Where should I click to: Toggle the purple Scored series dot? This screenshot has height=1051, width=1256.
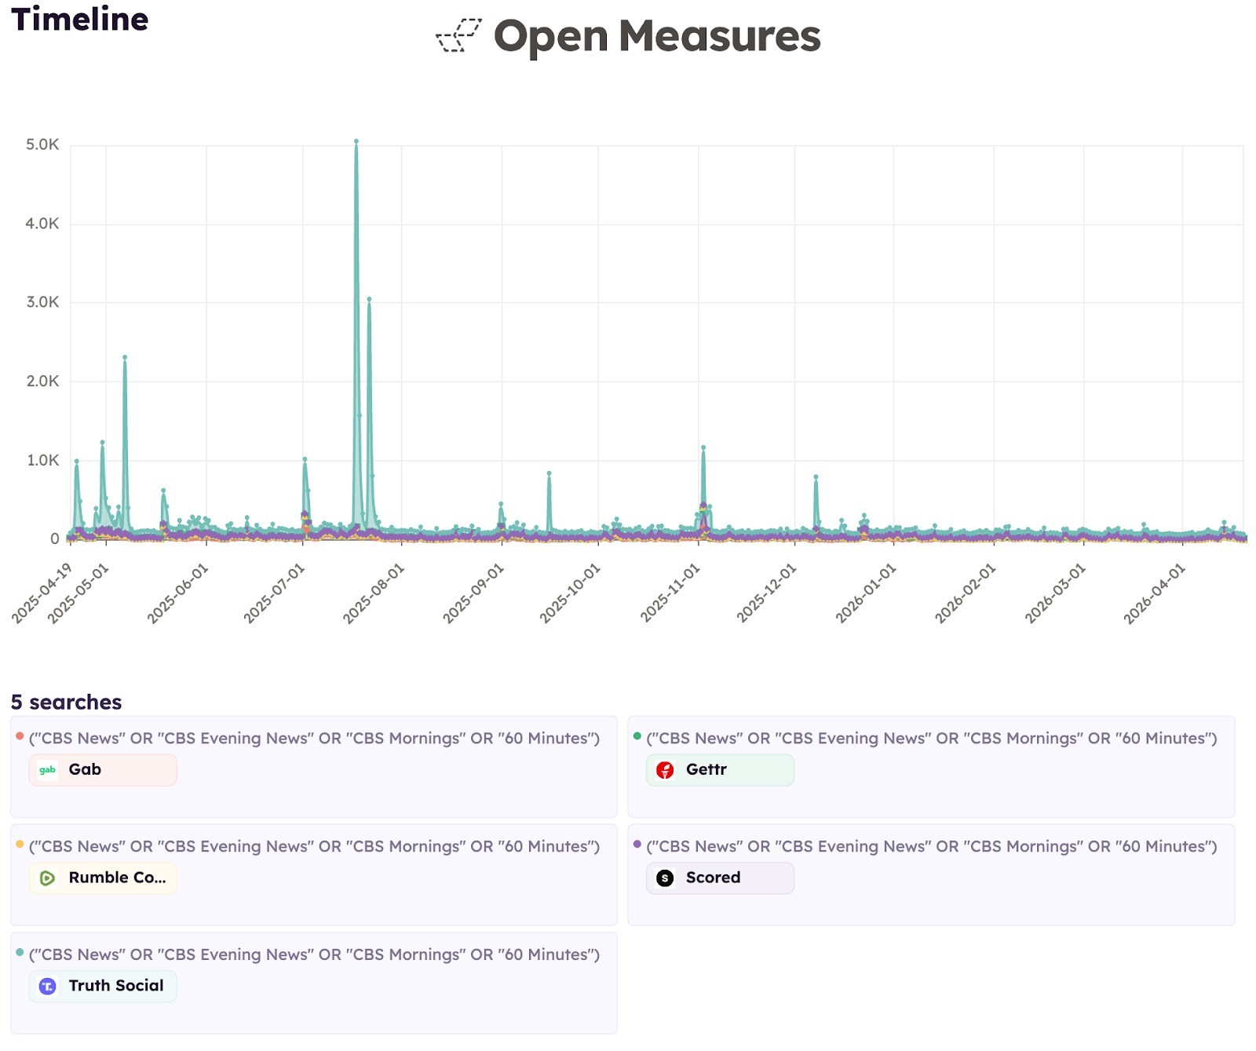(x=636, y=844)
